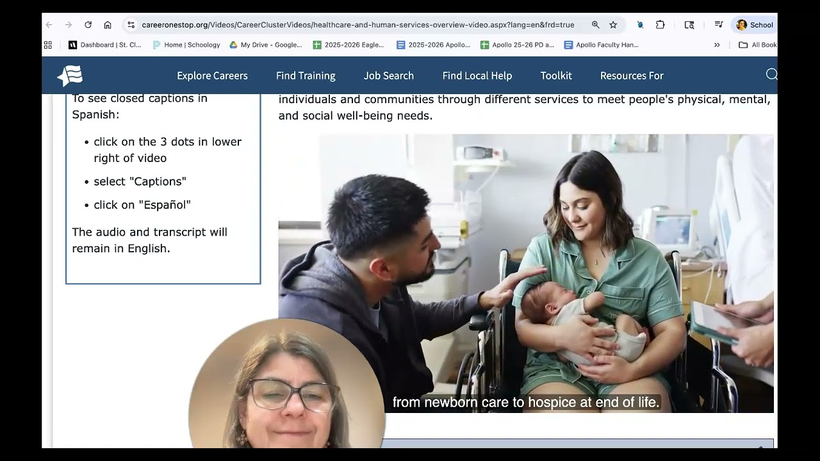Click the 'select "Captions"' instruction text
Screen dimensions: 820x461
140,182
